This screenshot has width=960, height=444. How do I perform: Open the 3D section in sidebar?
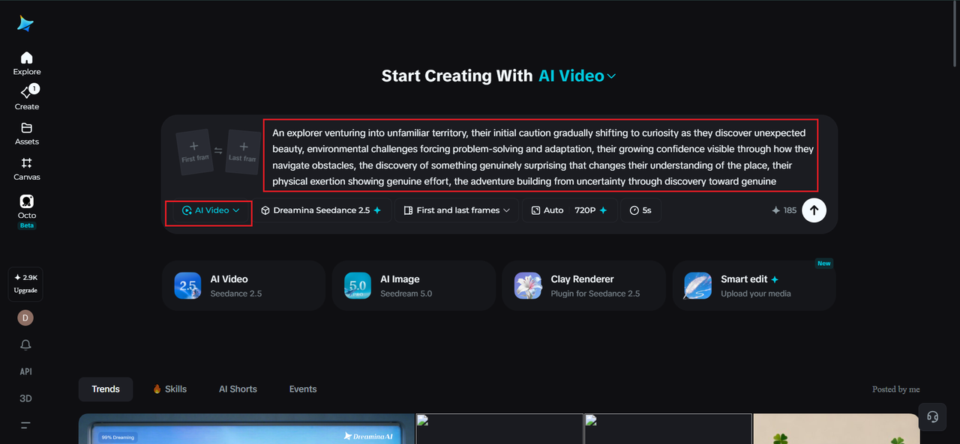25,398
